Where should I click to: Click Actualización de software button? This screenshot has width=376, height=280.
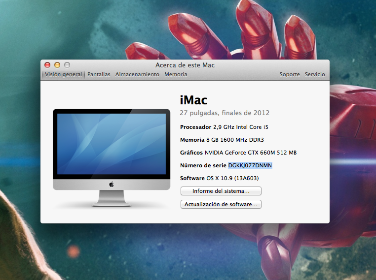pos(221,204)
